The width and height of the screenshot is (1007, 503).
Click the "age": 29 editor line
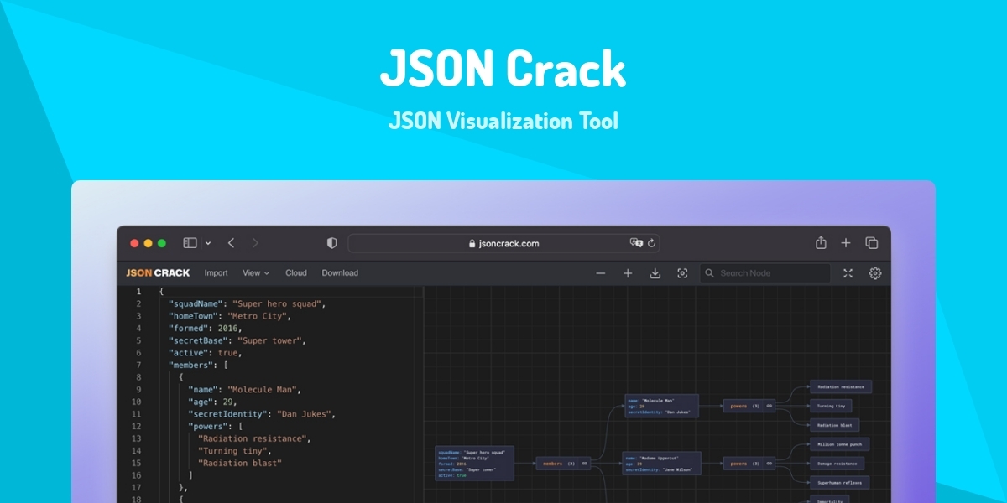click(x=211, y=402)
